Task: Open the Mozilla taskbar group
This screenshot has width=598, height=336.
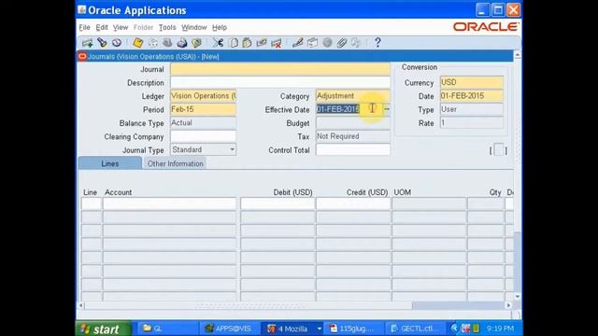Action: point(292,329)
